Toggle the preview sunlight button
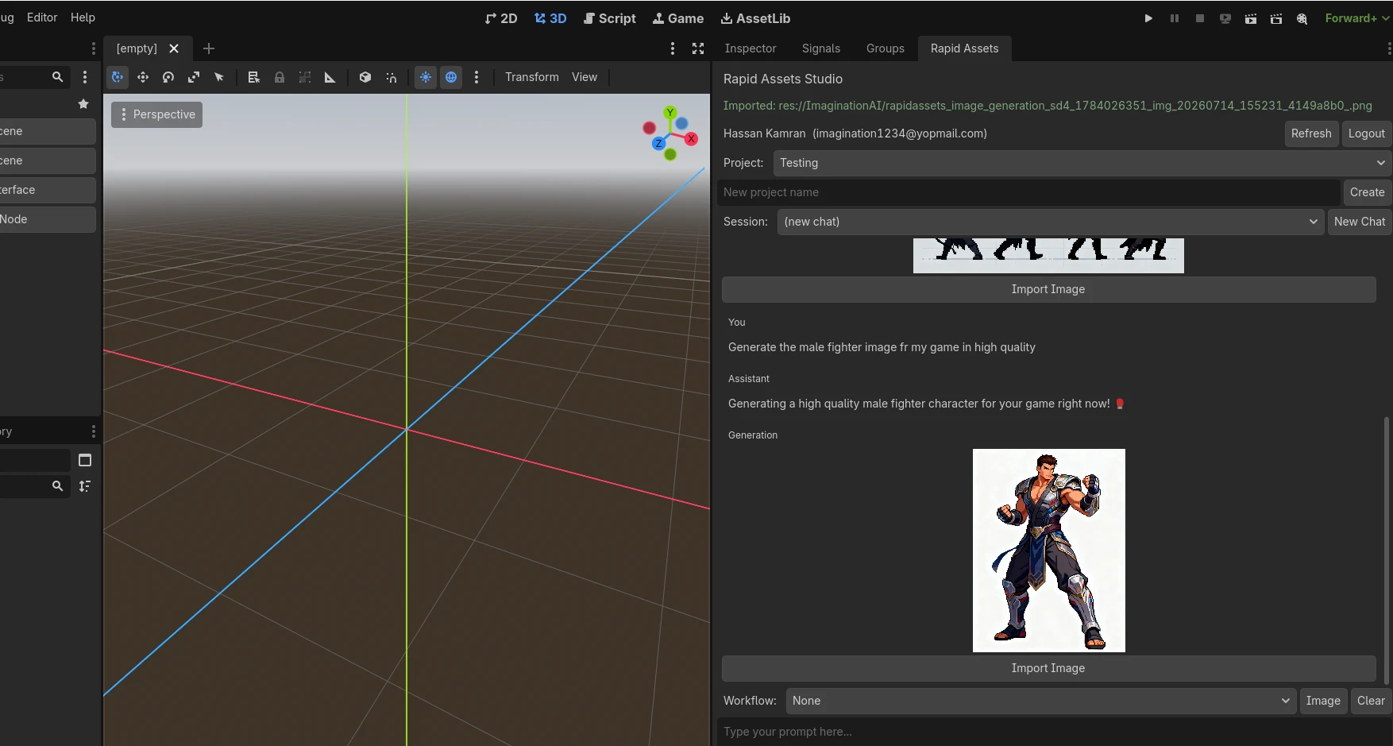1393x746 pixels. point(426,77)
